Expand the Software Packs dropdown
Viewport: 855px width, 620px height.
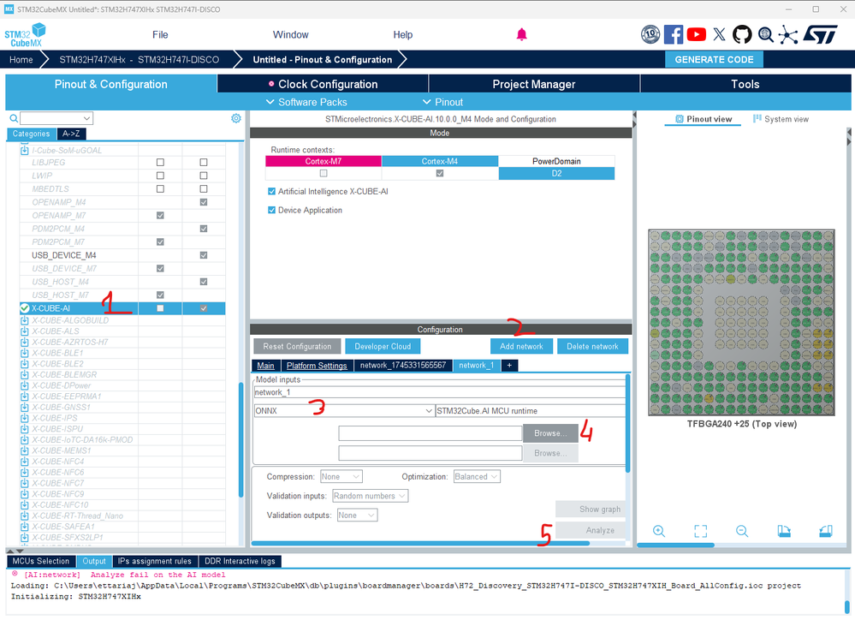tap(306, 102)
